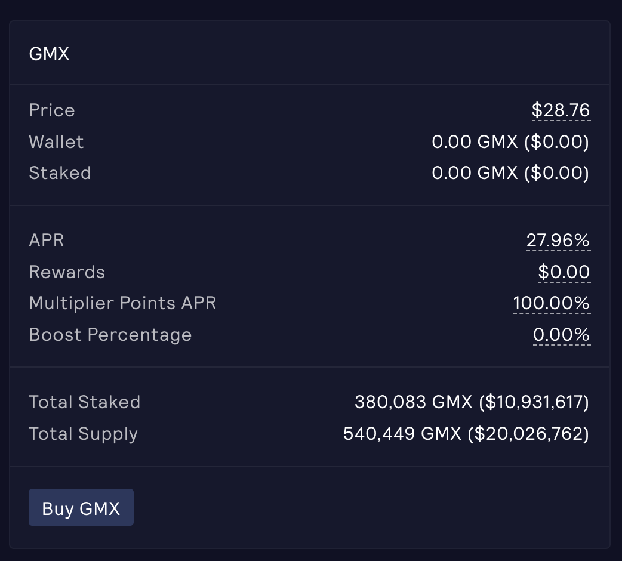This screenshot has height=561, width=622.
Task: Click the 100.00% Multiplier Points APR value
Action: click(x=551, y=303)
